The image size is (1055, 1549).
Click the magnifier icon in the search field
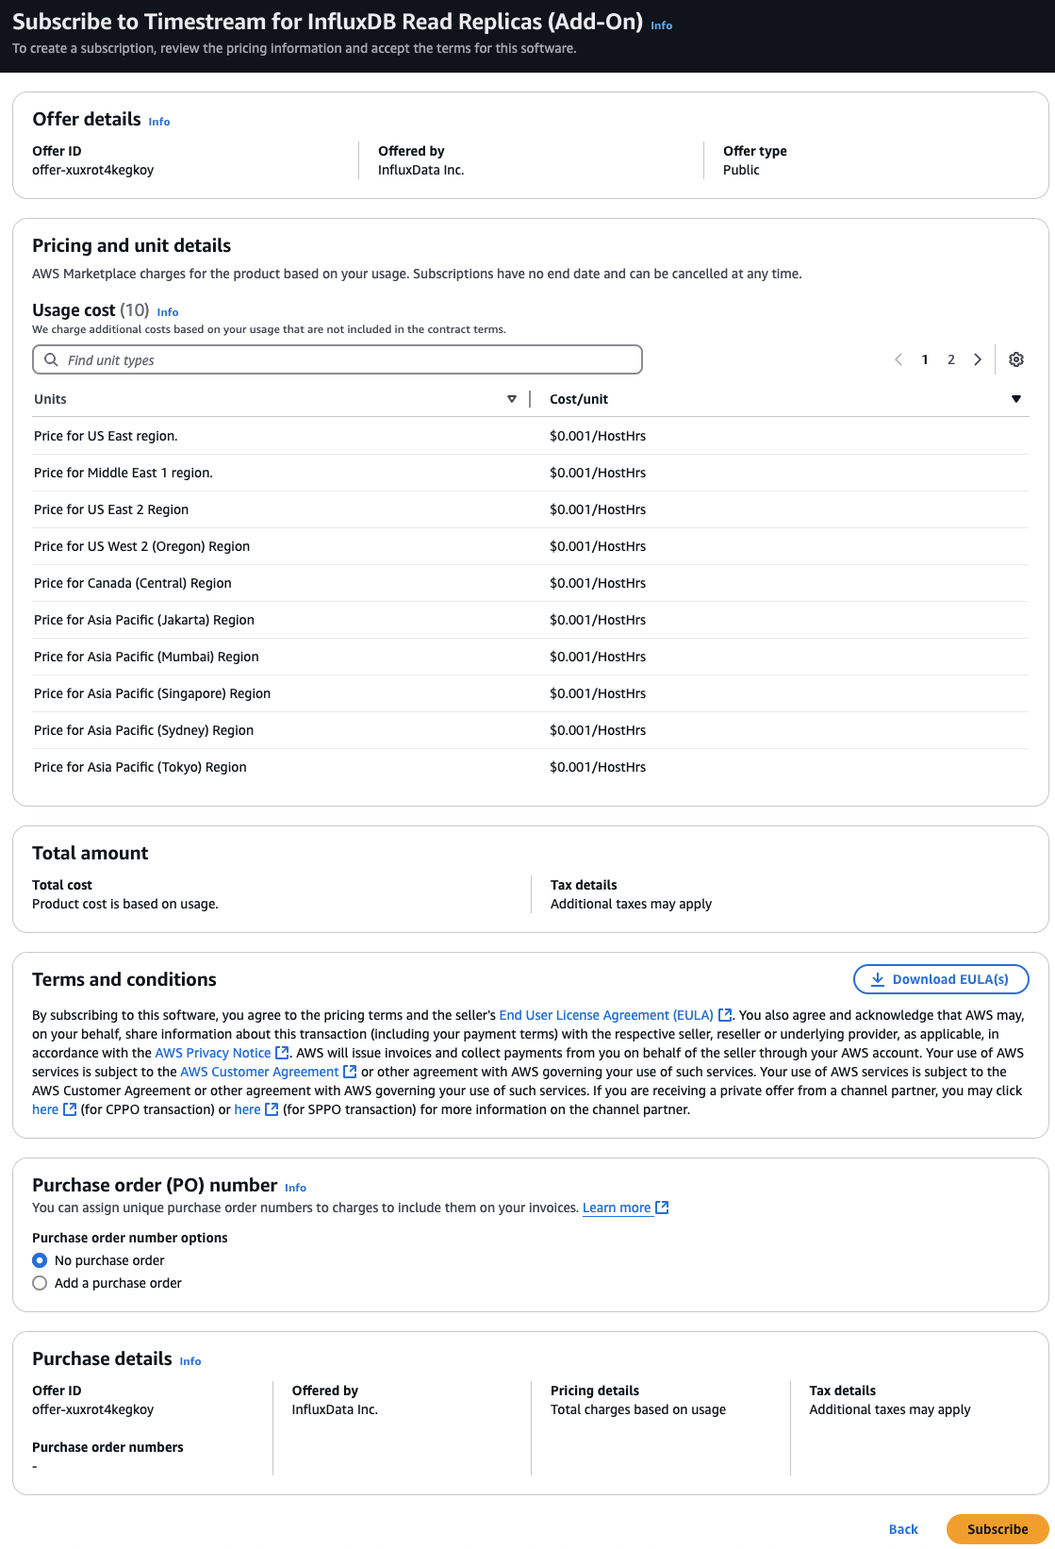[x=52, y=359]
